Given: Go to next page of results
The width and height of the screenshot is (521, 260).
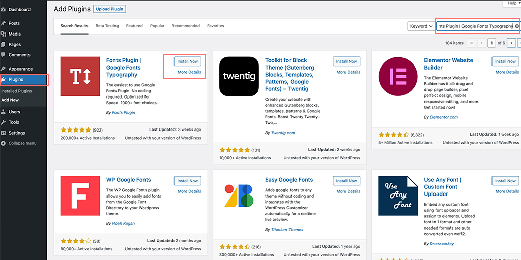Looking at the screenshot, I should click(512, 43).
